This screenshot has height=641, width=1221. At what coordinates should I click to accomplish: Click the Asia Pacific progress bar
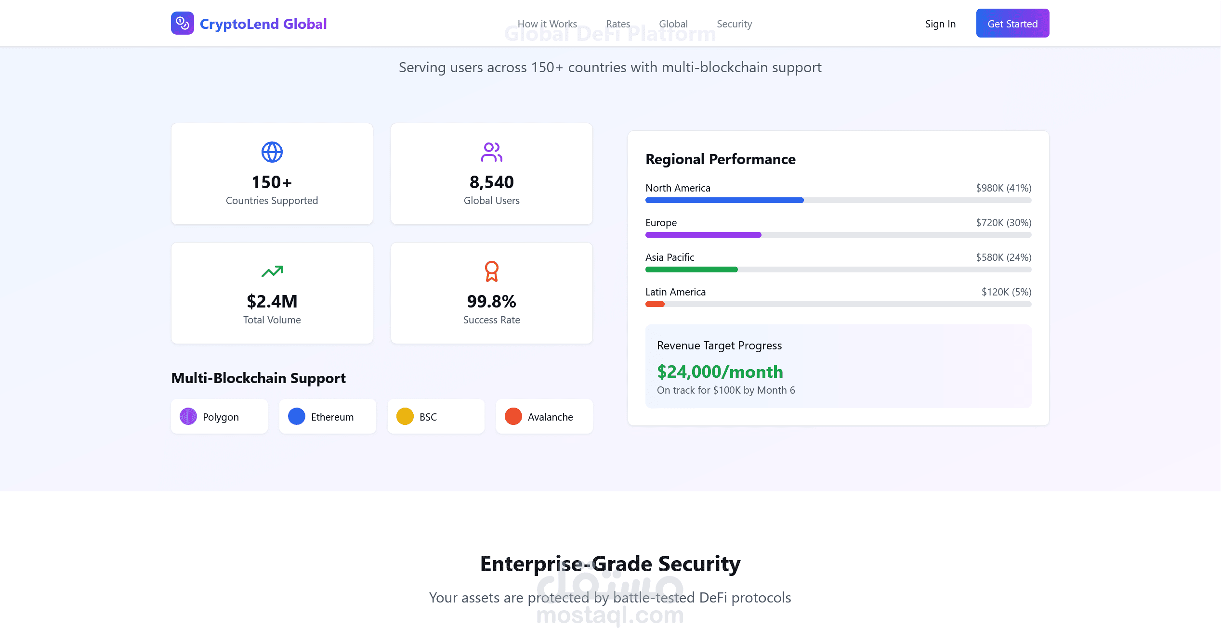(x=838, y=269)
